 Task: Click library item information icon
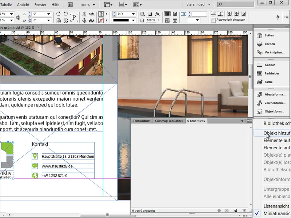pos(219,210)
